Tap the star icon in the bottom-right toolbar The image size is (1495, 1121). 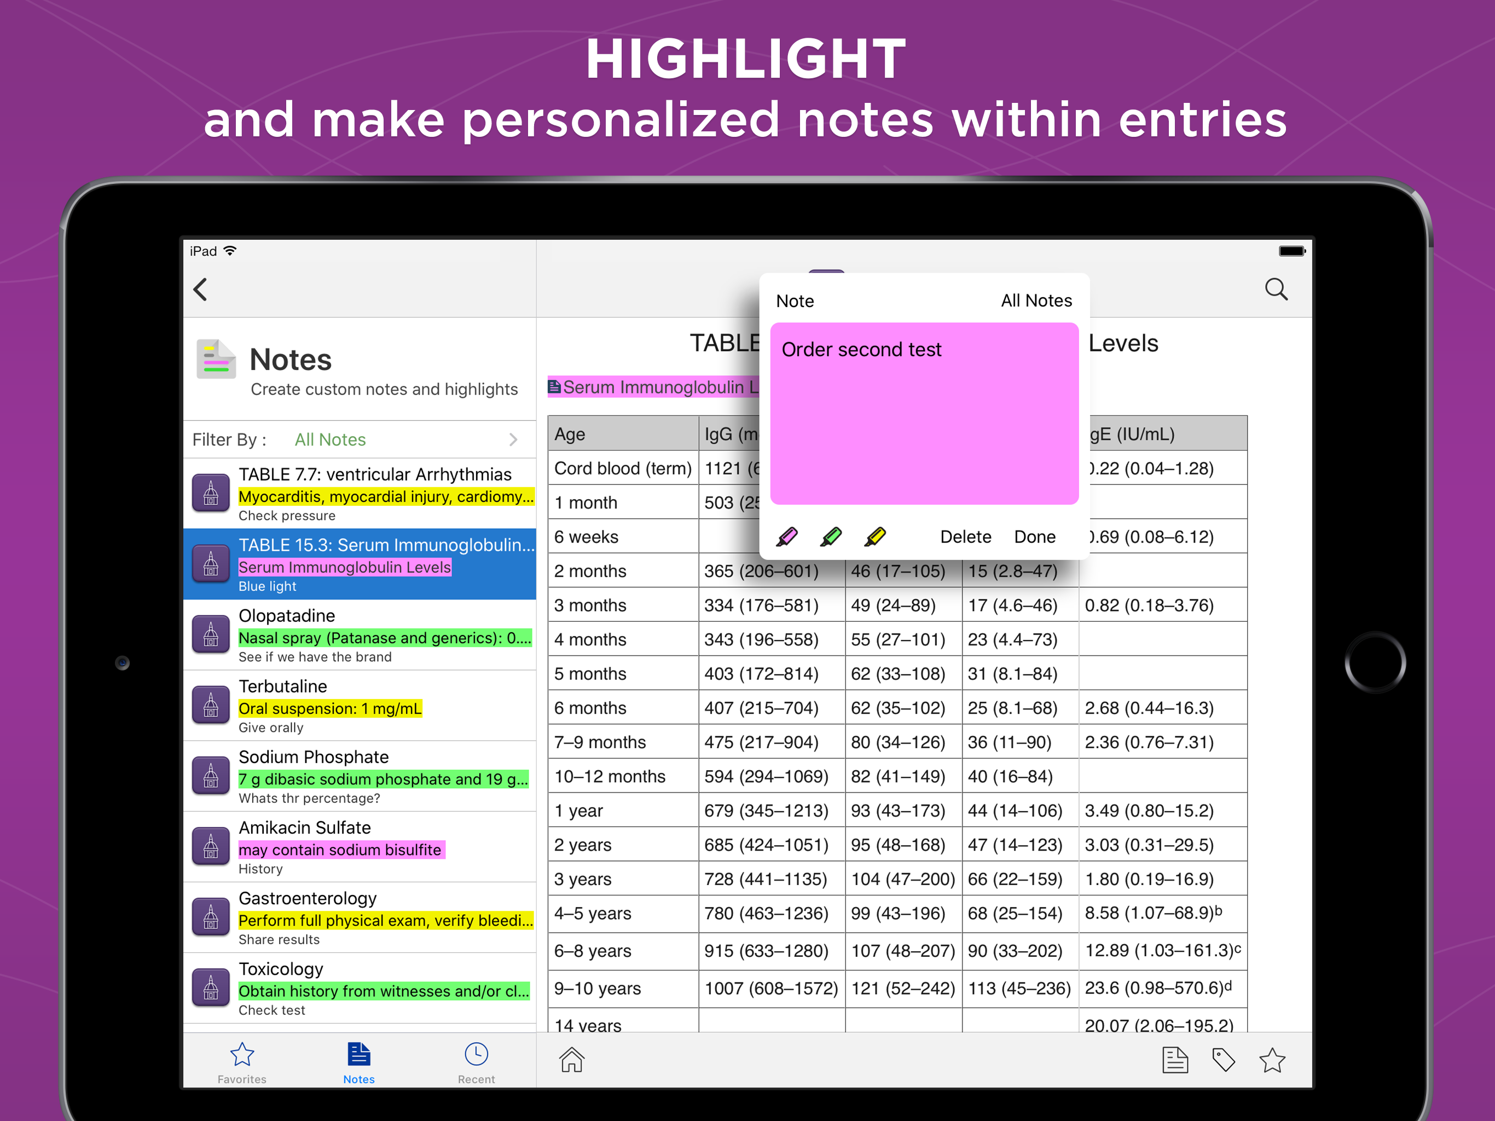[x=1273, y=1060]
